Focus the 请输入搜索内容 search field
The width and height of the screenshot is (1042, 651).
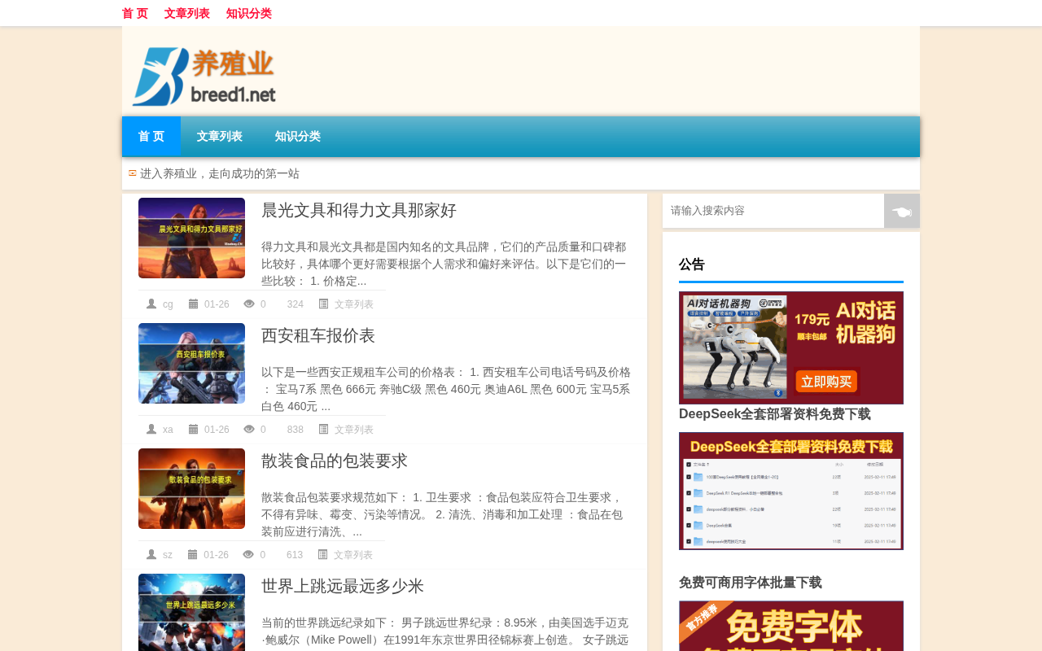tap(773, 211)
